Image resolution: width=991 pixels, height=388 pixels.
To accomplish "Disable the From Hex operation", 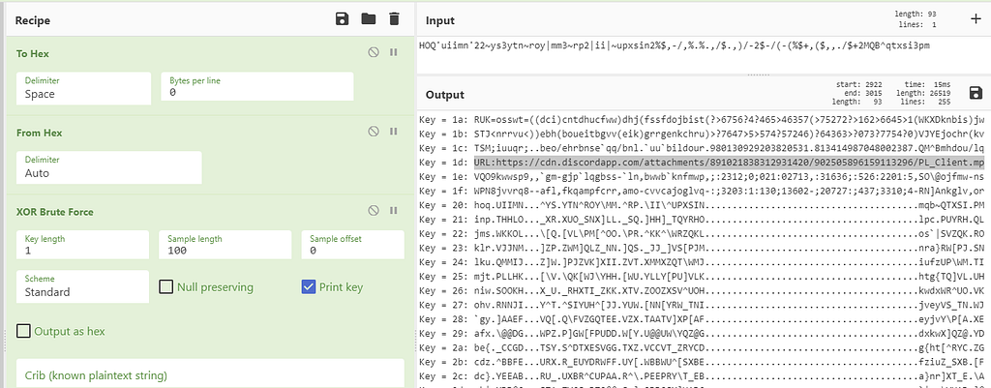I will coord(374,132).
